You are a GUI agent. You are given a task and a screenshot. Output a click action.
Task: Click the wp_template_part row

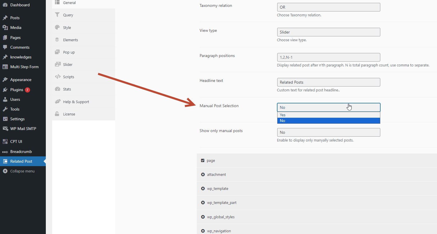tap(317, 203)
